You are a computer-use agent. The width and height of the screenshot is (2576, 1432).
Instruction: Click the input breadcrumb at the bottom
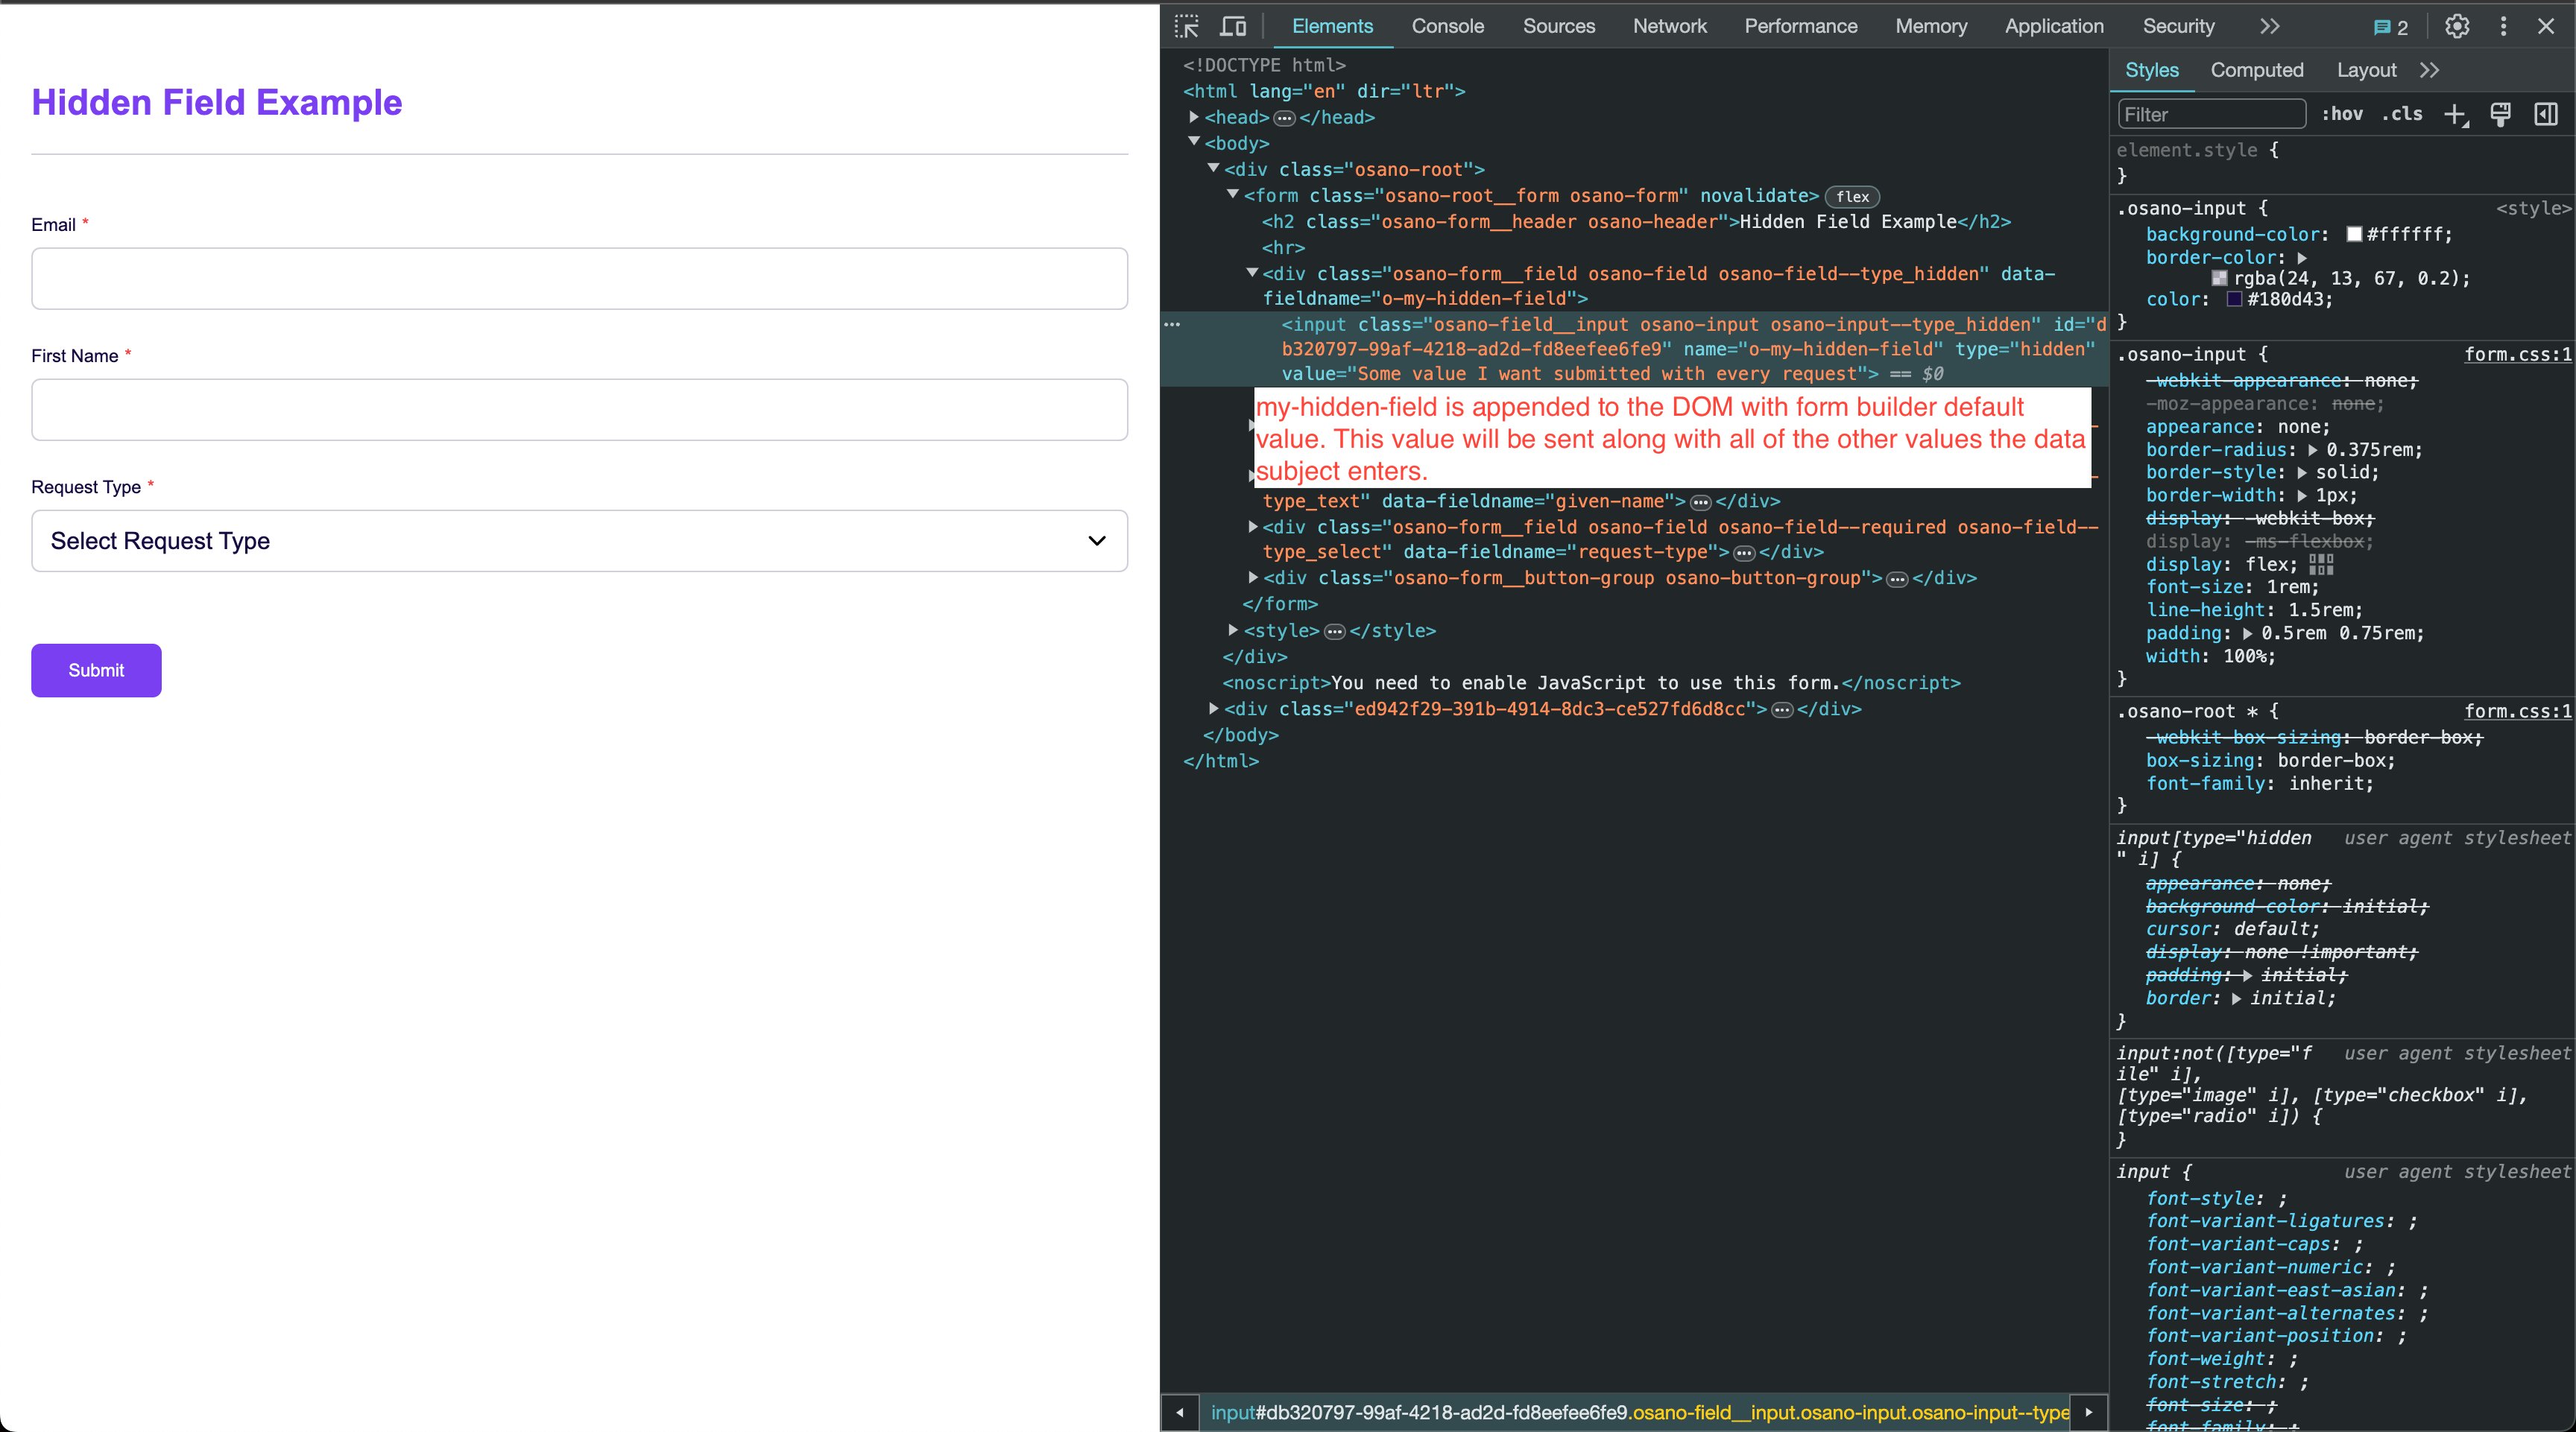click(x=1640, y=1412)
